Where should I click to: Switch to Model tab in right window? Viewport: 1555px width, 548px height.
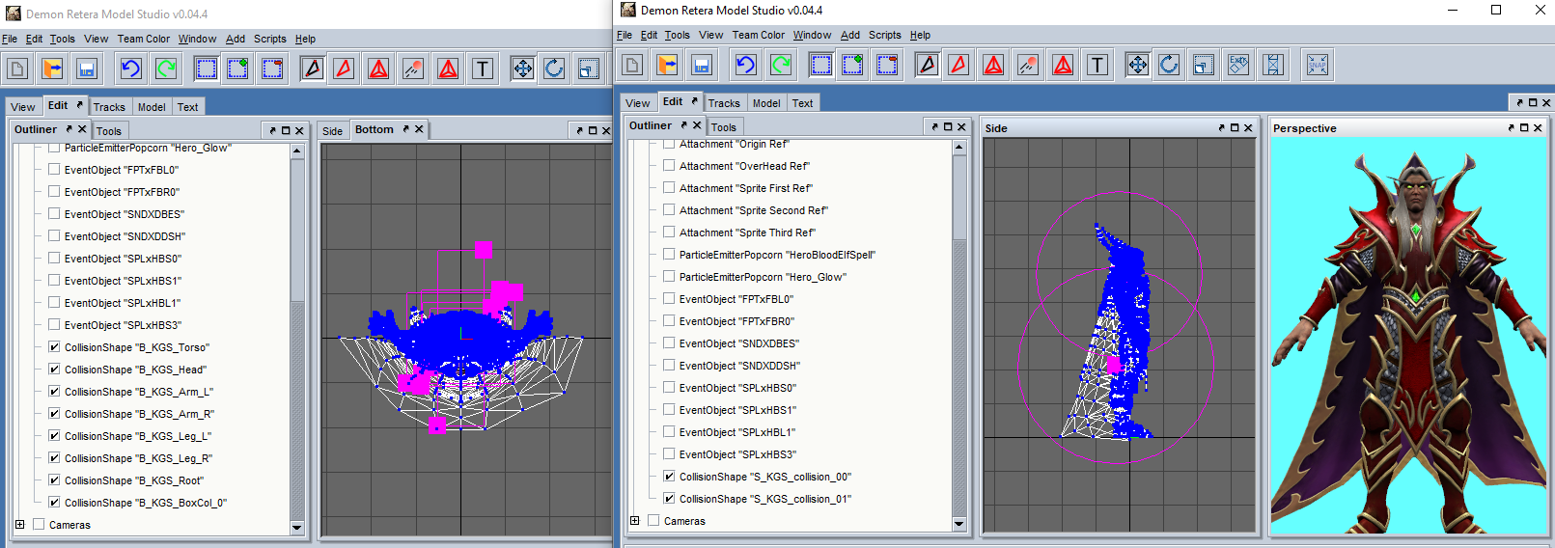coord(766,103)
